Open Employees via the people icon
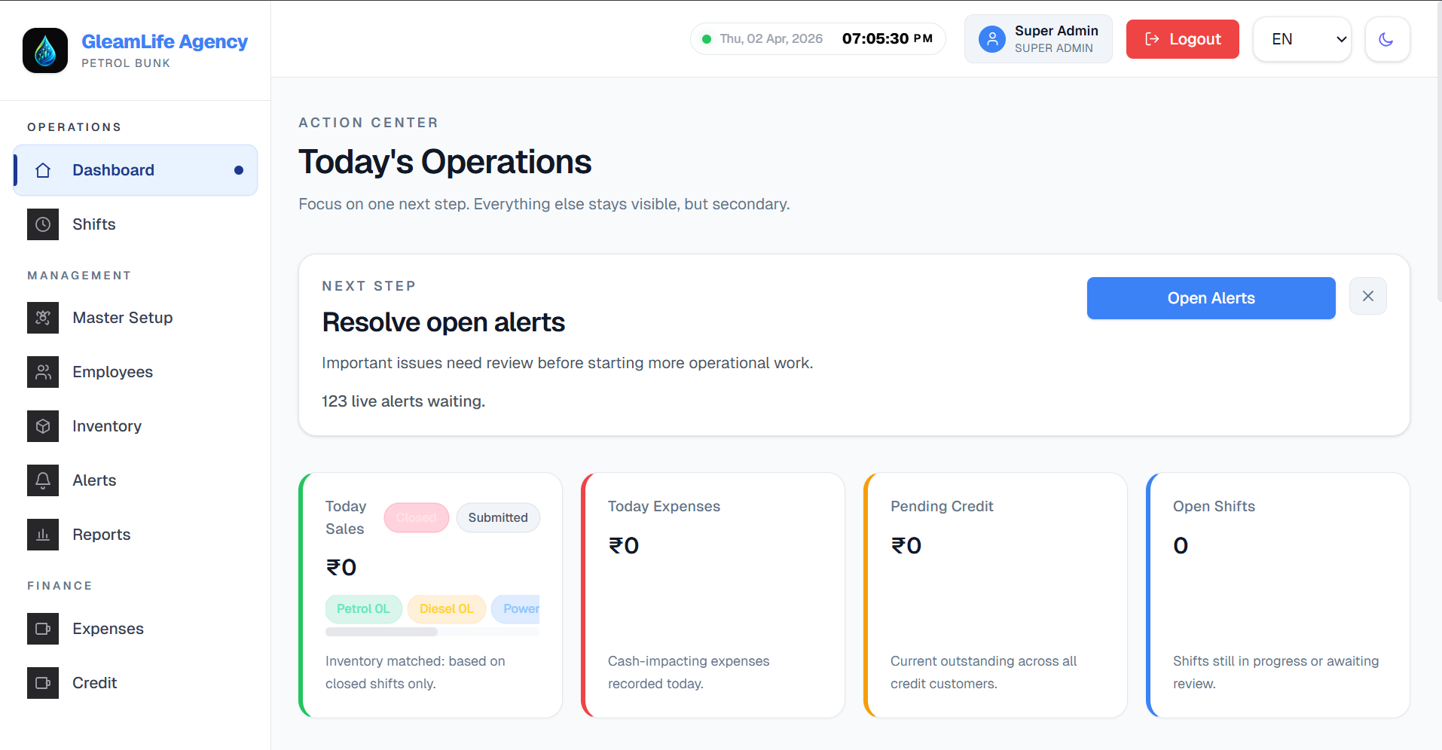The width and height of the screenshot is (1442, 750). tap(43, 372)
